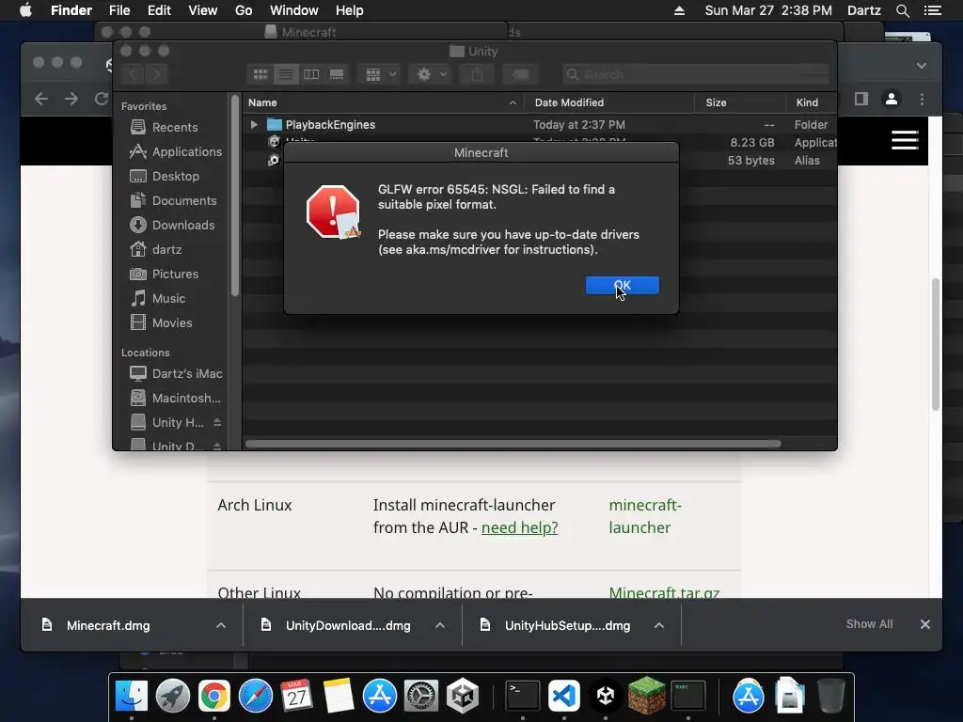Open UnityHubSetup dmg options chevron
Viewport: 963px width, 722px height.
tap(659, 625)
